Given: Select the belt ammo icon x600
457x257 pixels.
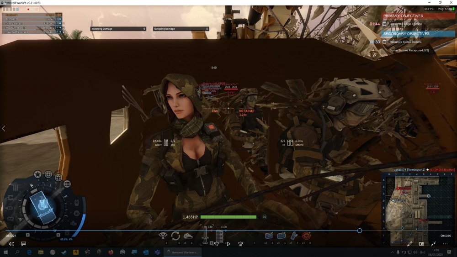Looking at the screenshot, I should pos(219,236).
